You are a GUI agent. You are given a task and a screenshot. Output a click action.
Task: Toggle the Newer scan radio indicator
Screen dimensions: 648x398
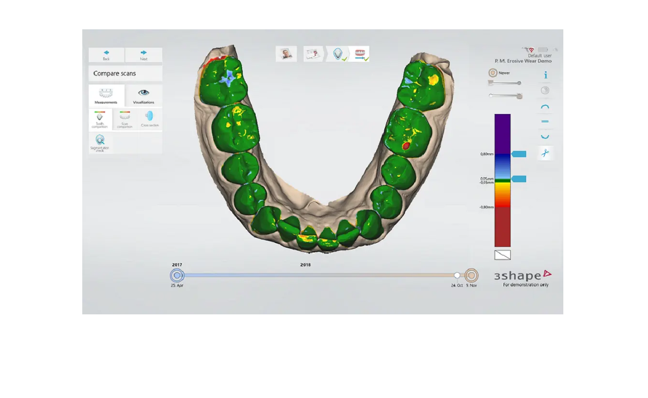pos(493,73)
